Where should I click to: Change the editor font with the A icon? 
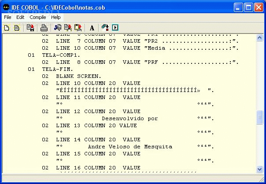[x=92, y=28]
